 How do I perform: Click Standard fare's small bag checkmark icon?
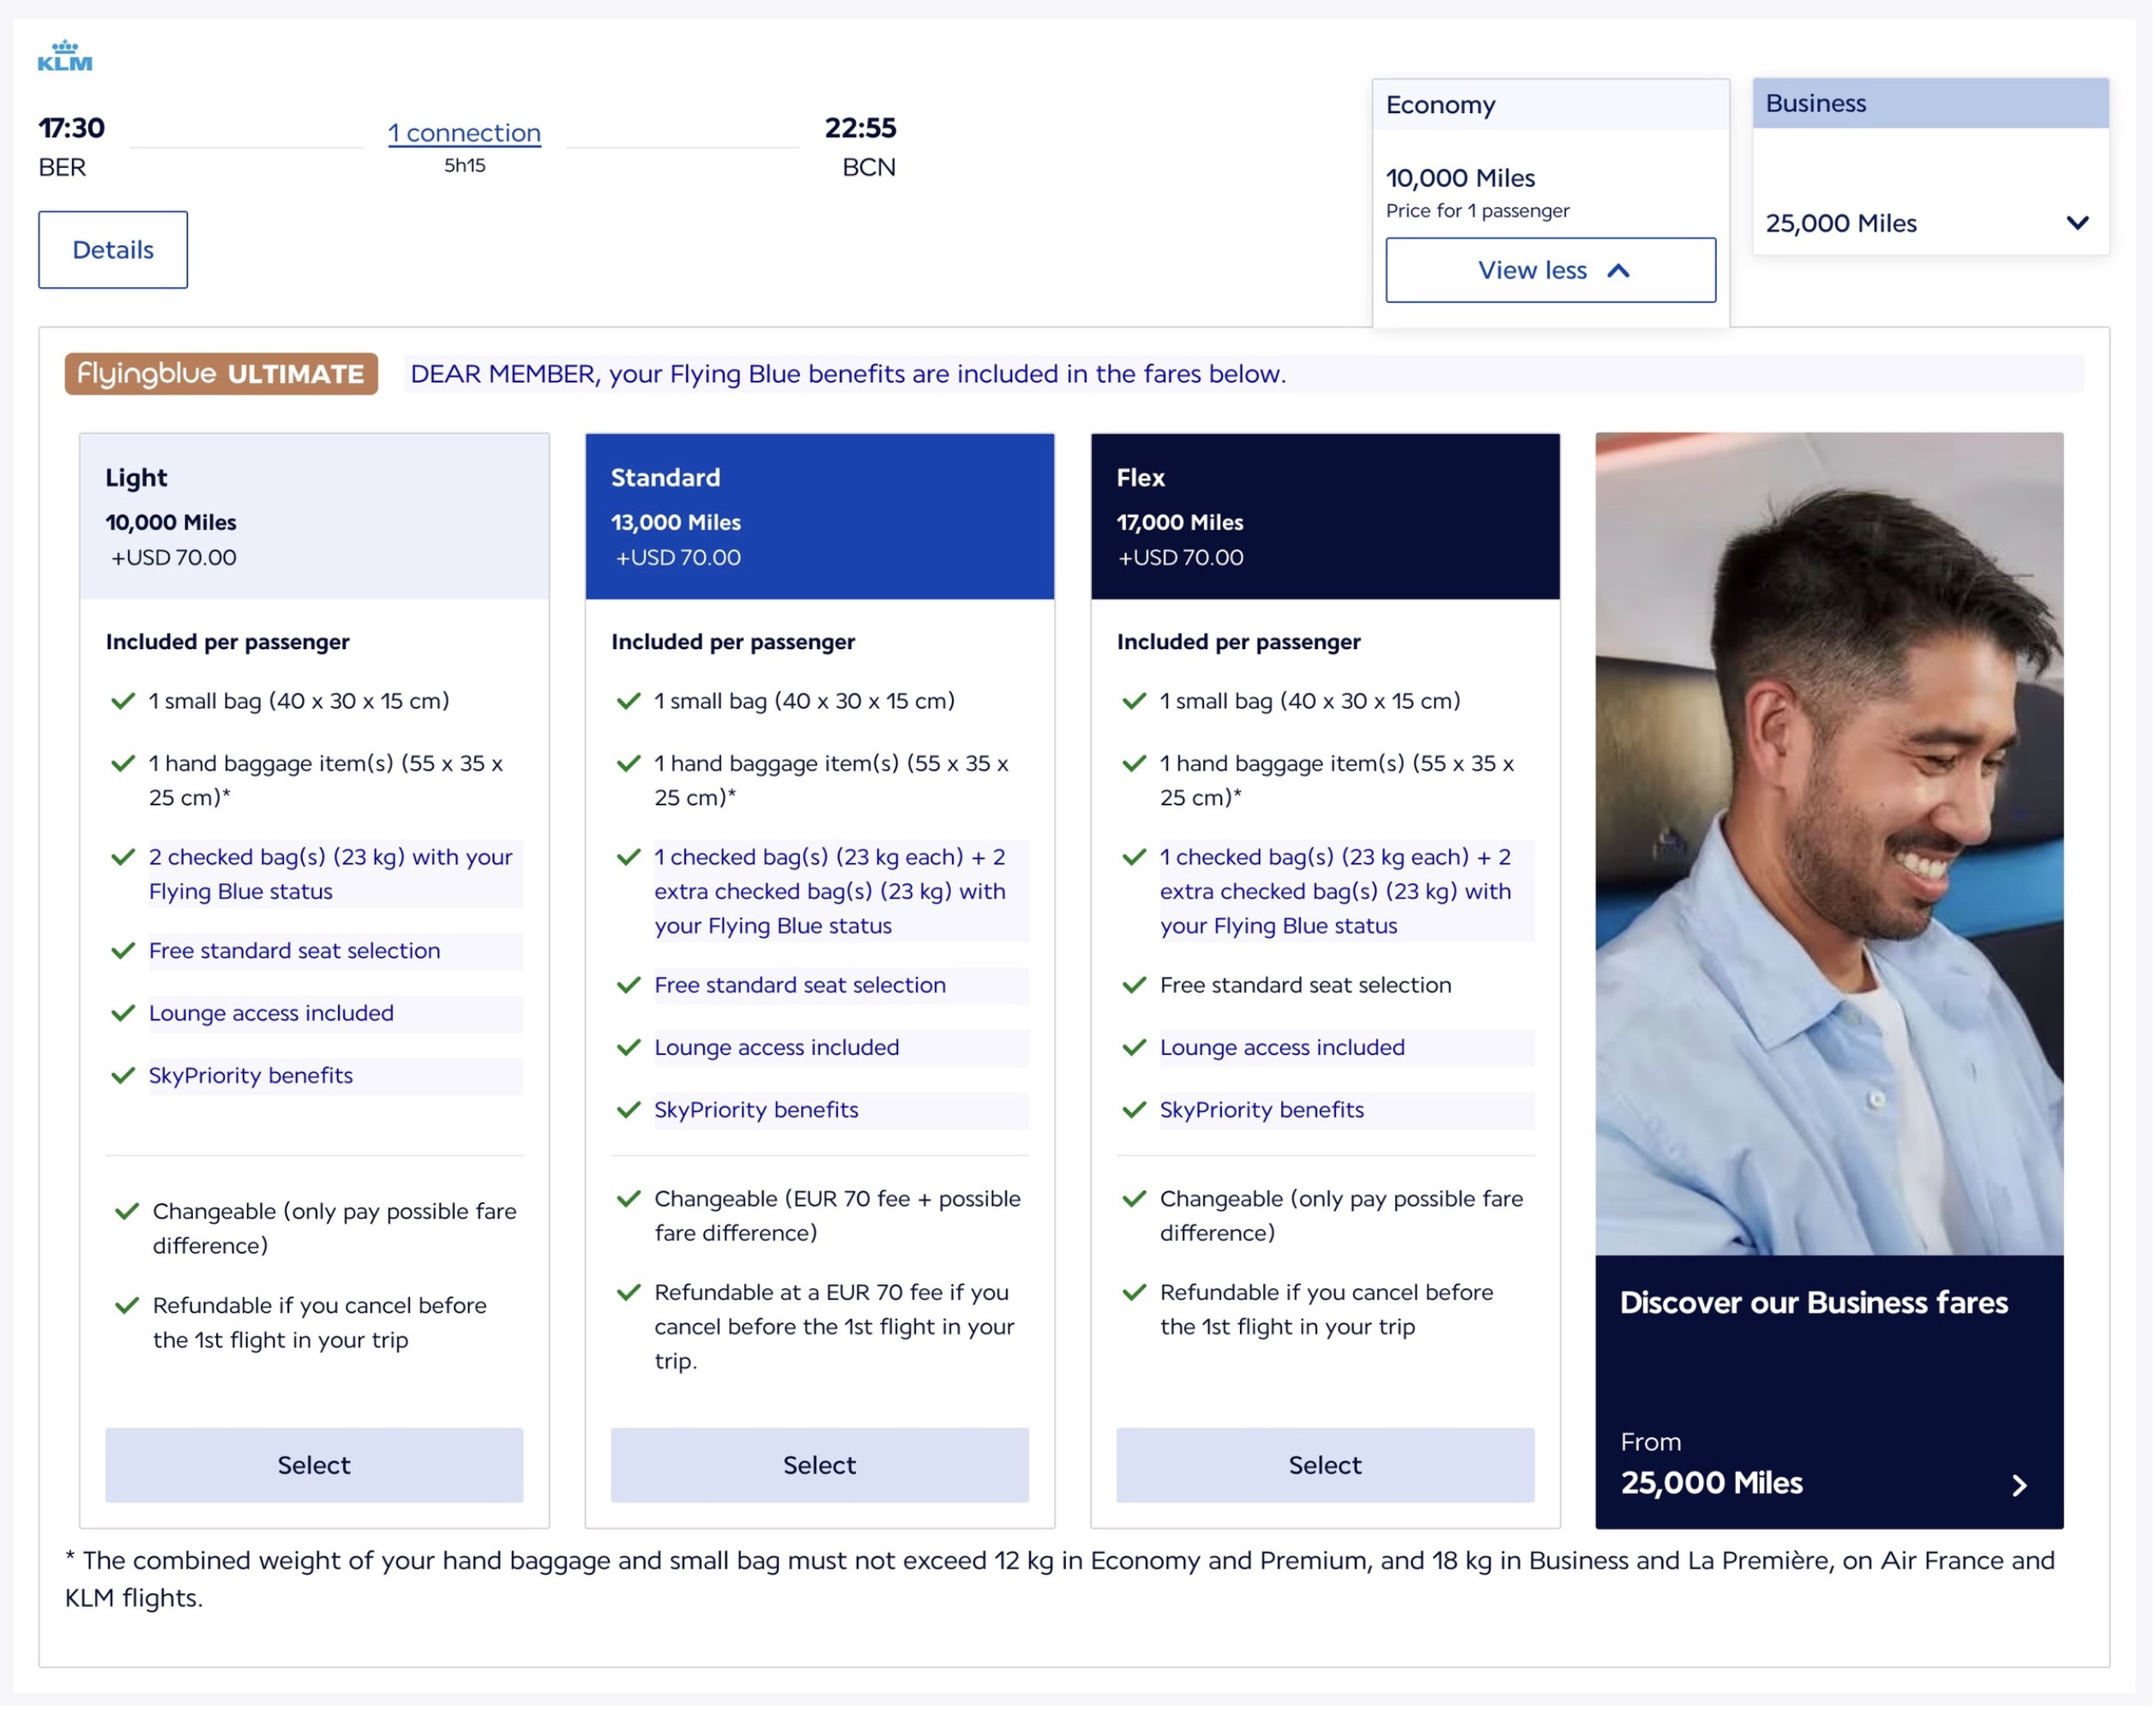(x=629, y=702)
